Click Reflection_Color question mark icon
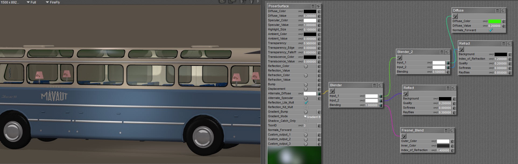 pos(306,66)
